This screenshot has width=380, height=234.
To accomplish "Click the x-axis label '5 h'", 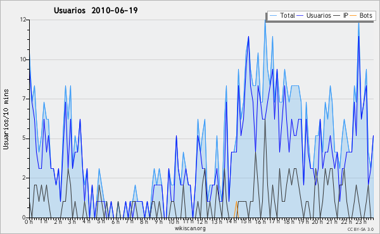I will tap(101, 221).
